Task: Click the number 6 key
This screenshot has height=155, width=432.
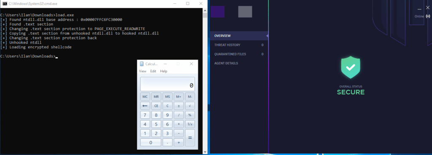Action: click(x=167, y=124)
